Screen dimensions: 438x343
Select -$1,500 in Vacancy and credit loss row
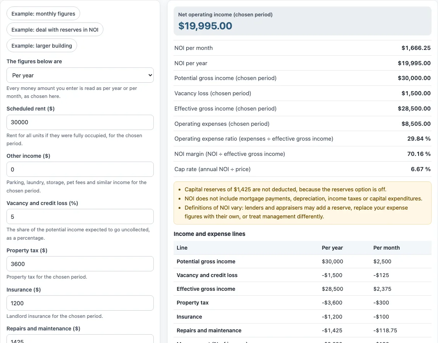(332, 275)
